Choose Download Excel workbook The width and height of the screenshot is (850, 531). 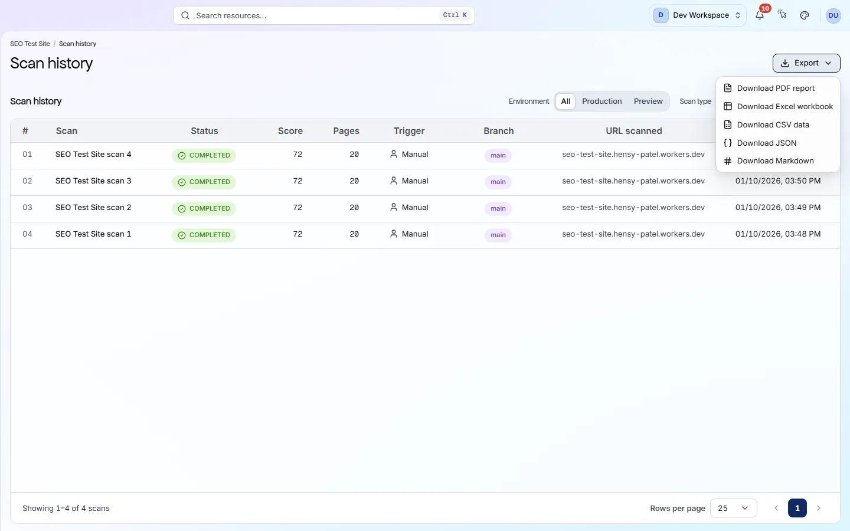(778, 106)
